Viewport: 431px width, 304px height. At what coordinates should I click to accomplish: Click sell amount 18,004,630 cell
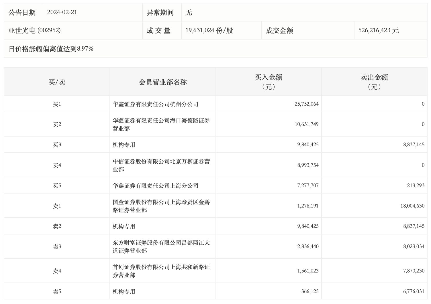pos(412,206)
